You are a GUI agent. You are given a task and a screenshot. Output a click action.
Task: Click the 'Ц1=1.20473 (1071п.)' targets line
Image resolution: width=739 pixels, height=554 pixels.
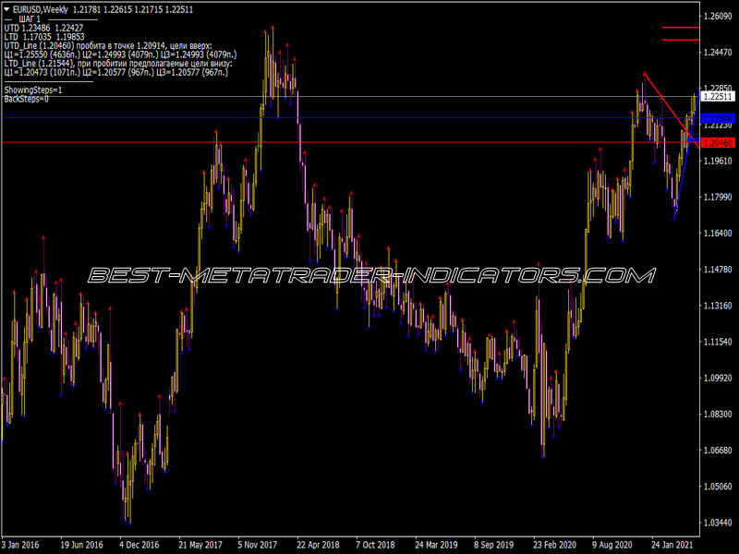(x=116, y=73)
